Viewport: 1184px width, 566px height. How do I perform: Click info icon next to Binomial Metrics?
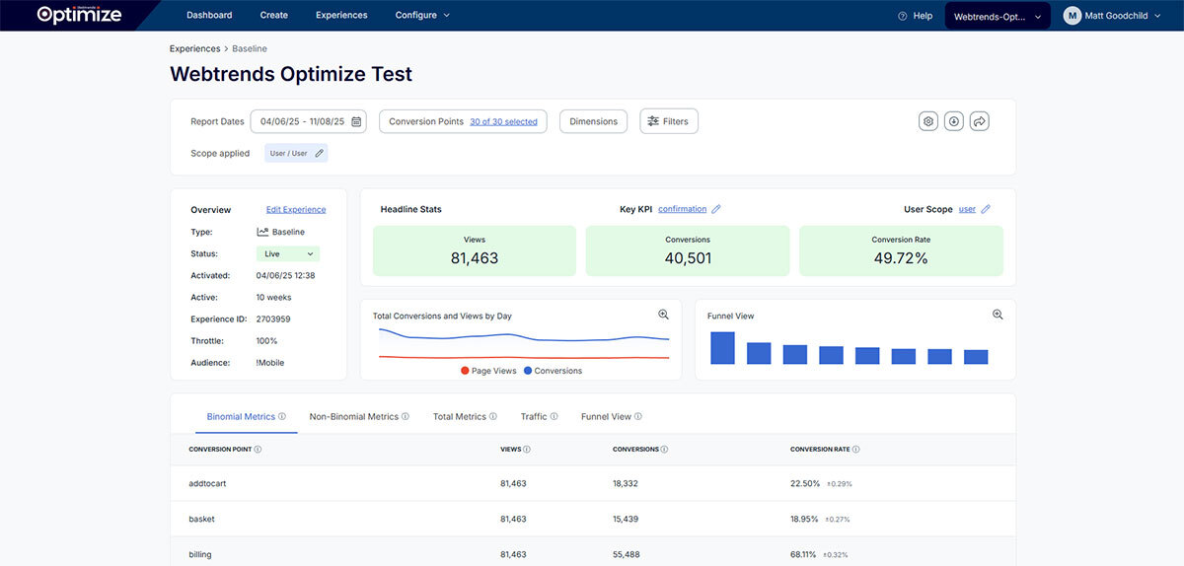pyautogui.click(x=282, y=417)
